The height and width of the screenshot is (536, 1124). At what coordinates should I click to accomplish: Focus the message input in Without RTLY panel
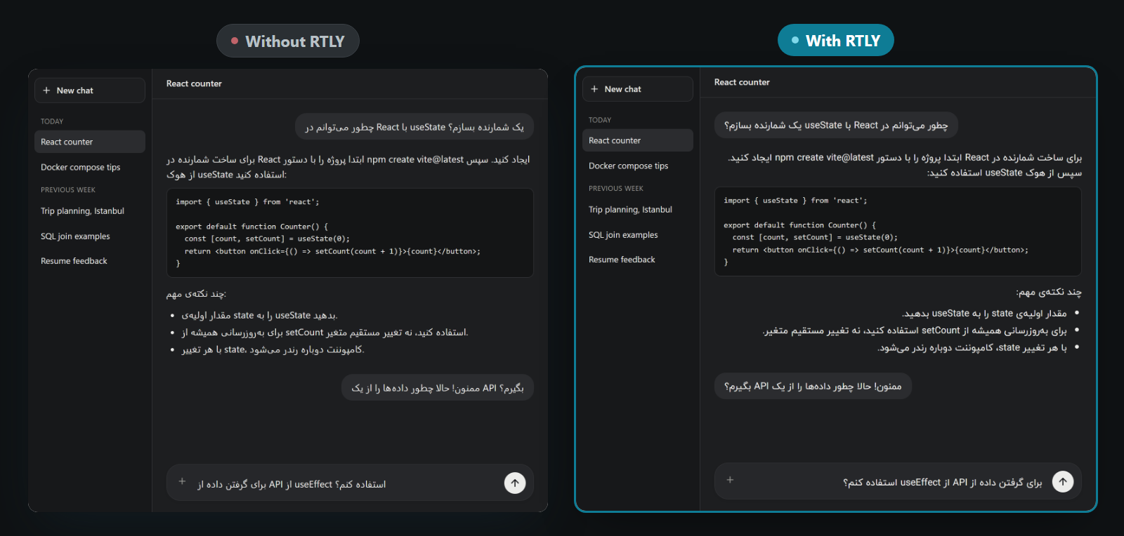tap(350, 483)
